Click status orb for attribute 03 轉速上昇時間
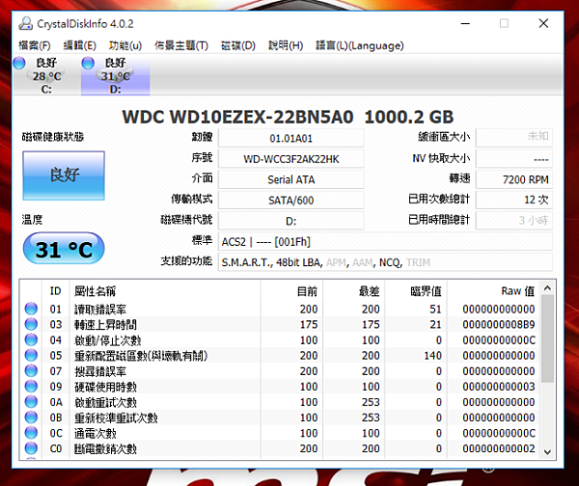This screenshot has height=486, width=579. click(x=31, y=324)
